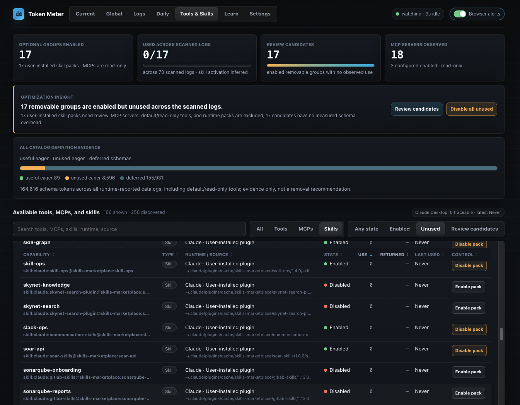Click the 'MCP servers observed' card
Image resolution: width=520 pixels, height=405 pixels.
tap(444, 58)
